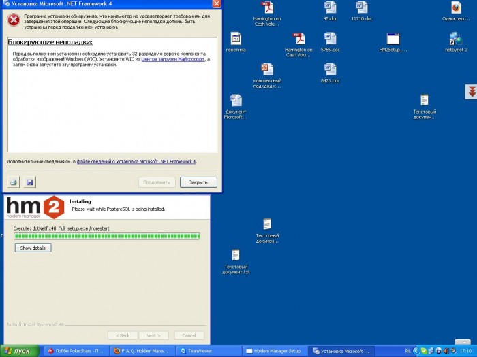The width and height of the screenshot is (477, 357).
Task: Open the файле сведений .NET Framework 4 link
Action: click(136, 162)
